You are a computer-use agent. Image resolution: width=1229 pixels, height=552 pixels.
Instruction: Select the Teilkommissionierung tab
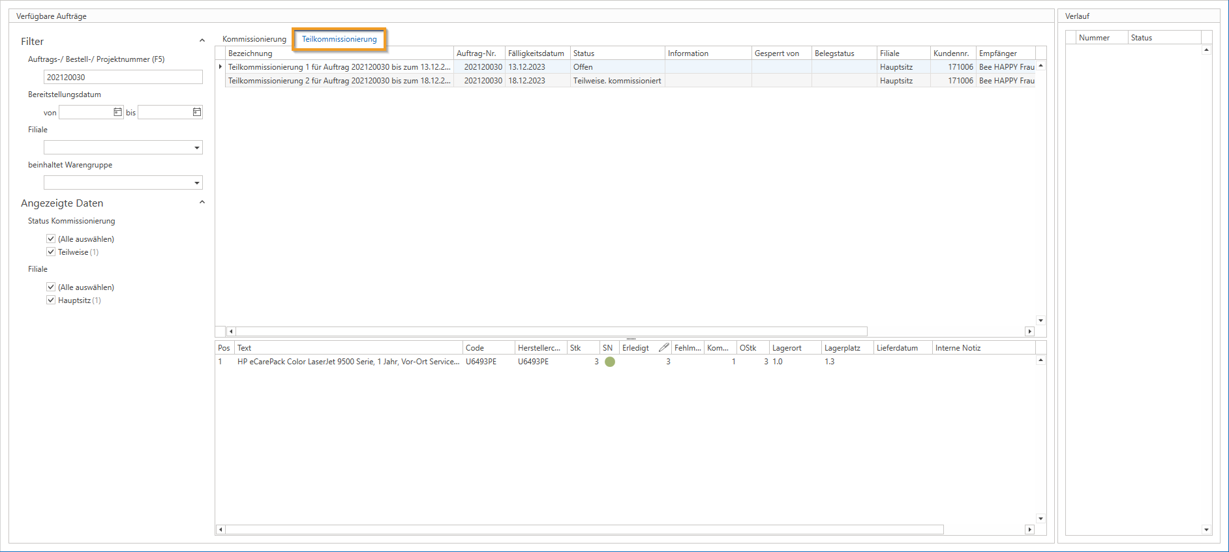pyautogui.click(x=339, y=39)
